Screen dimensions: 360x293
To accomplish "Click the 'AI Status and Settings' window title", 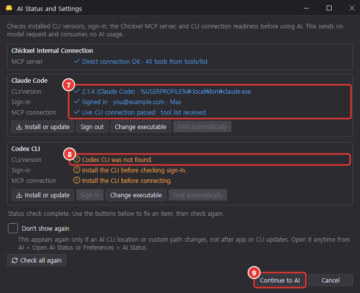I will 49,8.
